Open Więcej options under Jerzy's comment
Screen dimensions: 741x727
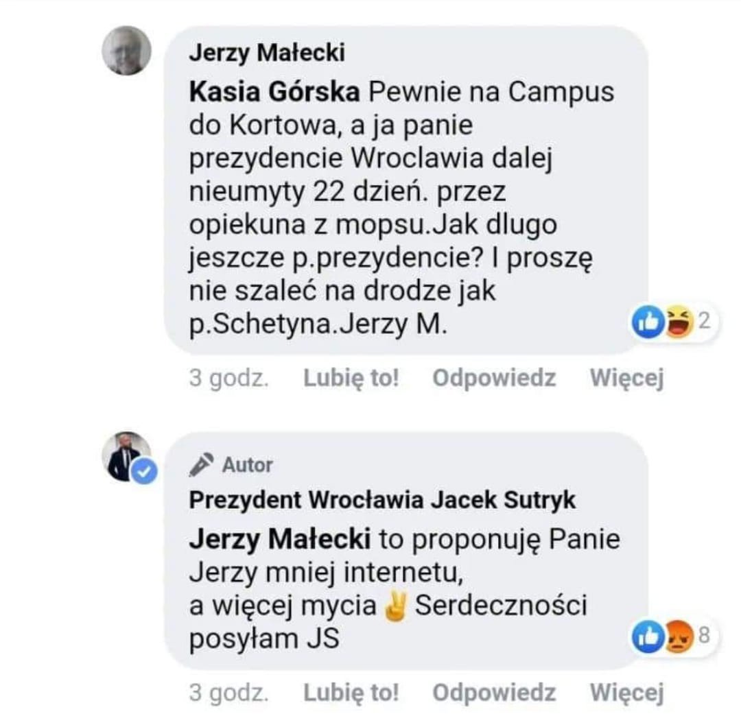point(627,379)
